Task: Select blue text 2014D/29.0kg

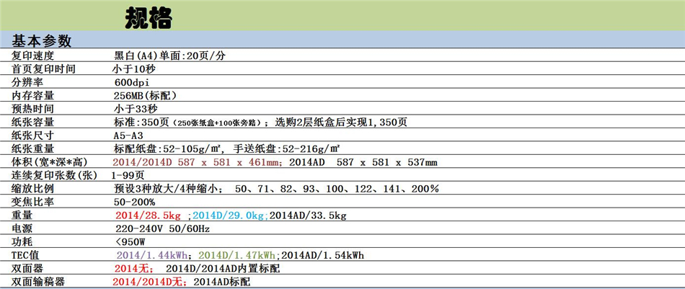Action: click(230, 215)
